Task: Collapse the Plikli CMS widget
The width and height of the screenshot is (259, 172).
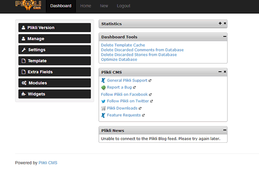Action: (220, 72)
